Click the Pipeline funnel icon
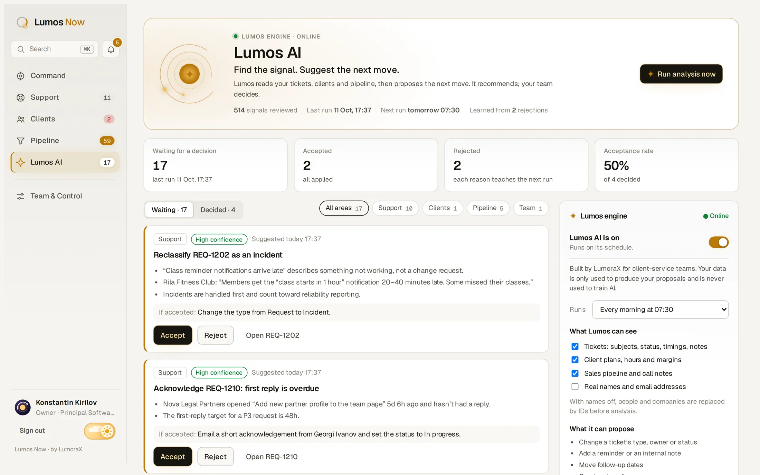 21,141
